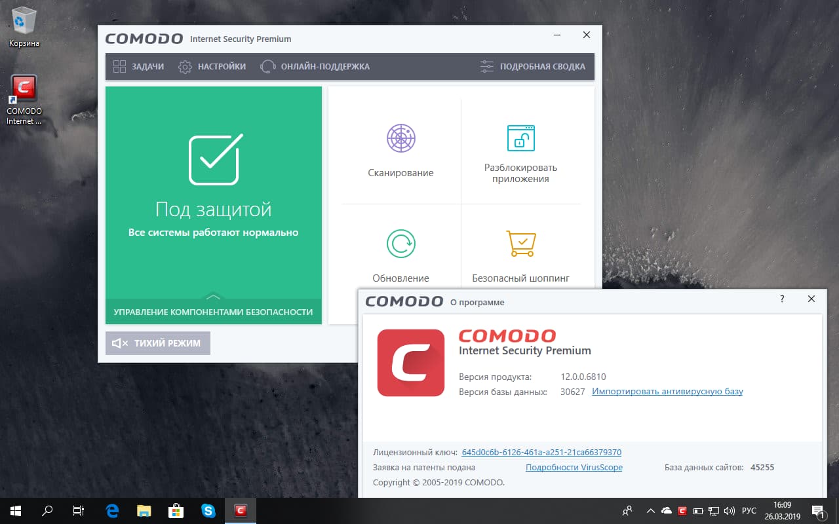
Task: Click the mute speaker icon on Тихий режим
Action: 119,343
